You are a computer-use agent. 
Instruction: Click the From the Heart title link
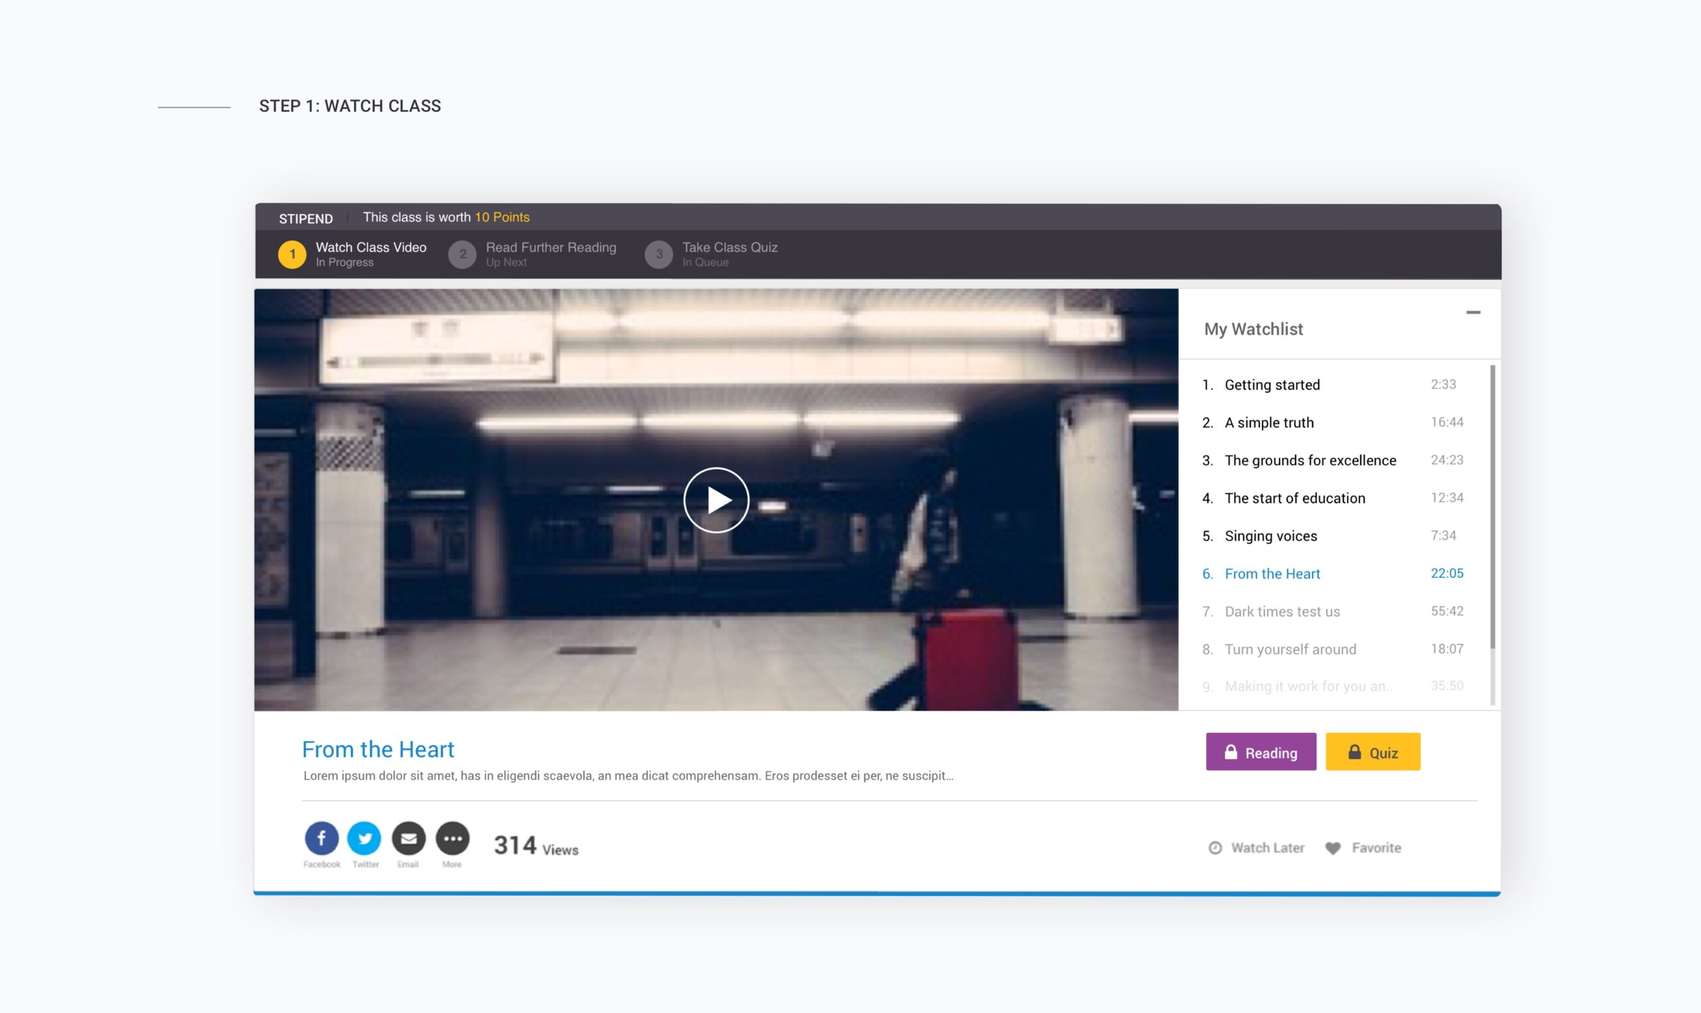tap(378, 749)
